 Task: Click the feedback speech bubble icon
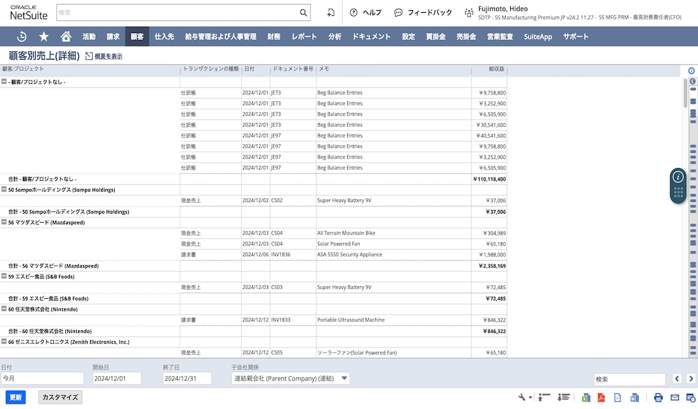tap(398, 13)
